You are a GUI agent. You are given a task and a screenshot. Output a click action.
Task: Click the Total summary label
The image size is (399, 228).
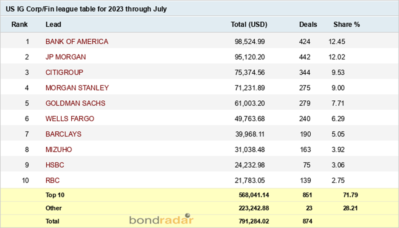tap(52, 221)
